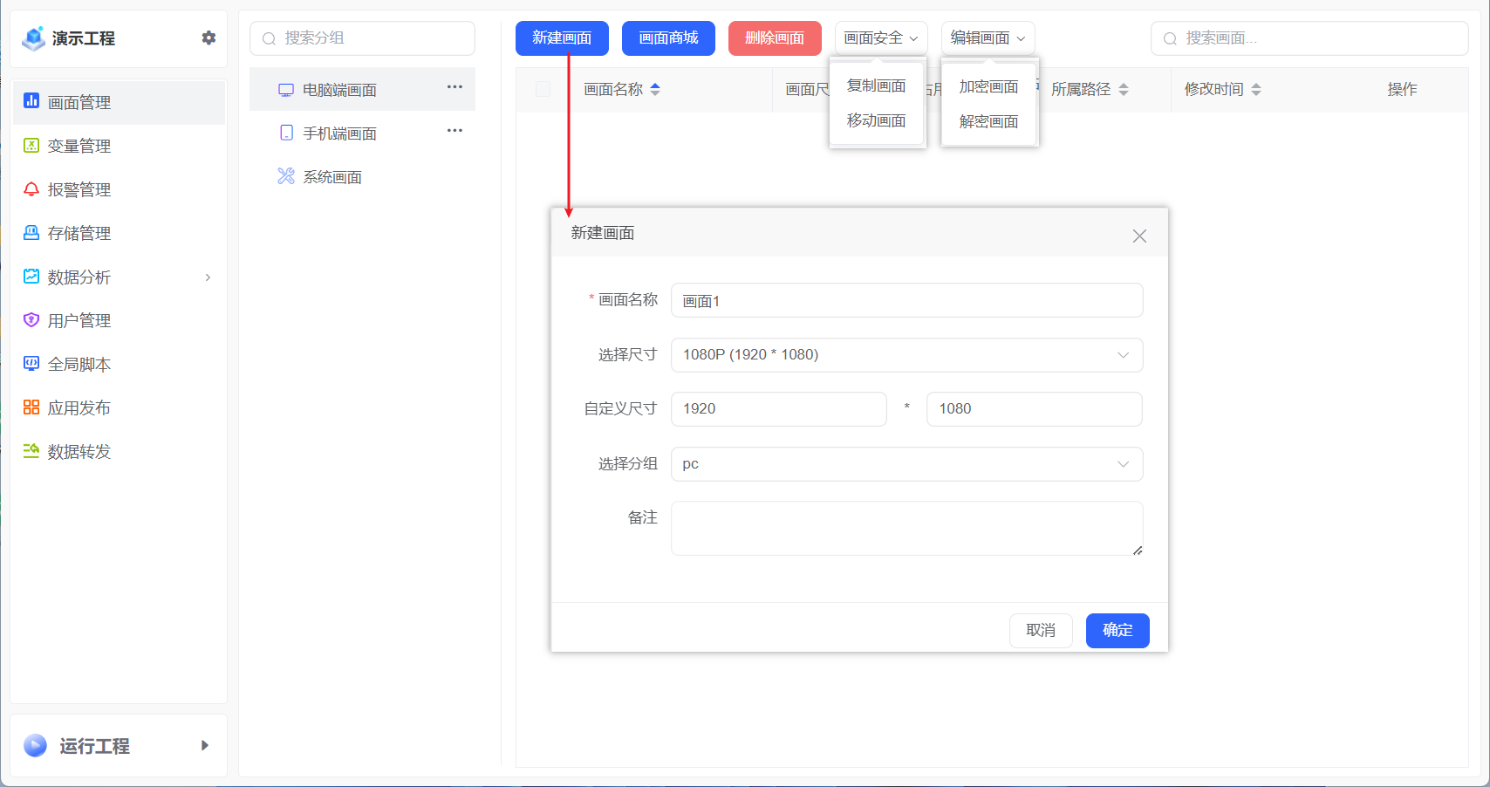Open the search icon in 搜索分组 box
This screenshot has height=787, width=1490.
(268, 38)
